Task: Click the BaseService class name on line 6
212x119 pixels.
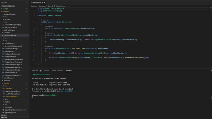Action: click(x=67, y=22)
